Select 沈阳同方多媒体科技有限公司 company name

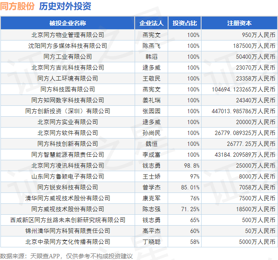pyautogui.click(x=68, y=46)
